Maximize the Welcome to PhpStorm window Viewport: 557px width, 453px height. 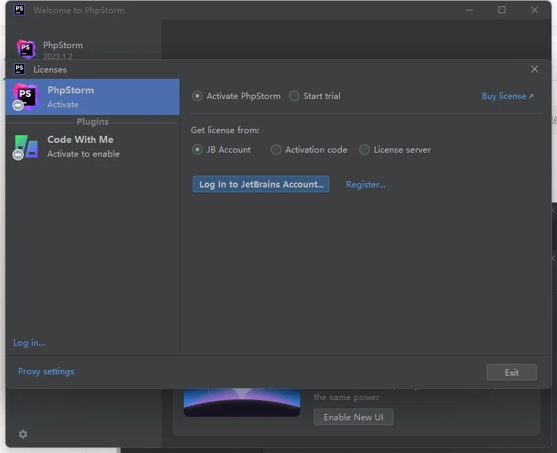click(x=502, y=10)
